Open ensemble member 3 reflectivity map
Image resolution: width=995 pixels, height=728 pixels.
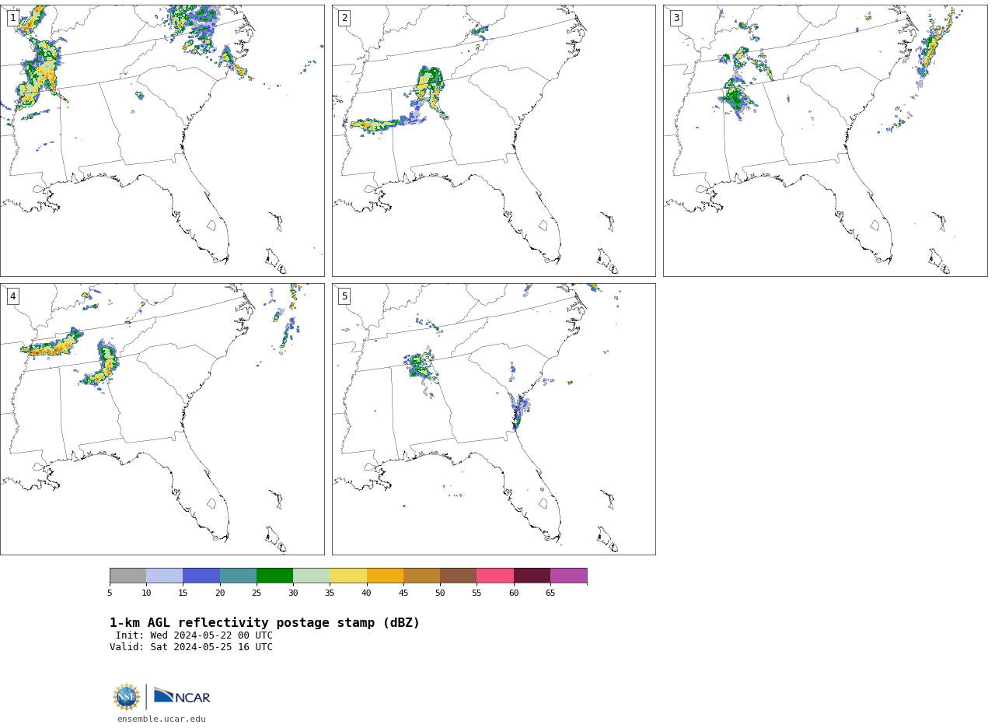click(x=825, y=141)
